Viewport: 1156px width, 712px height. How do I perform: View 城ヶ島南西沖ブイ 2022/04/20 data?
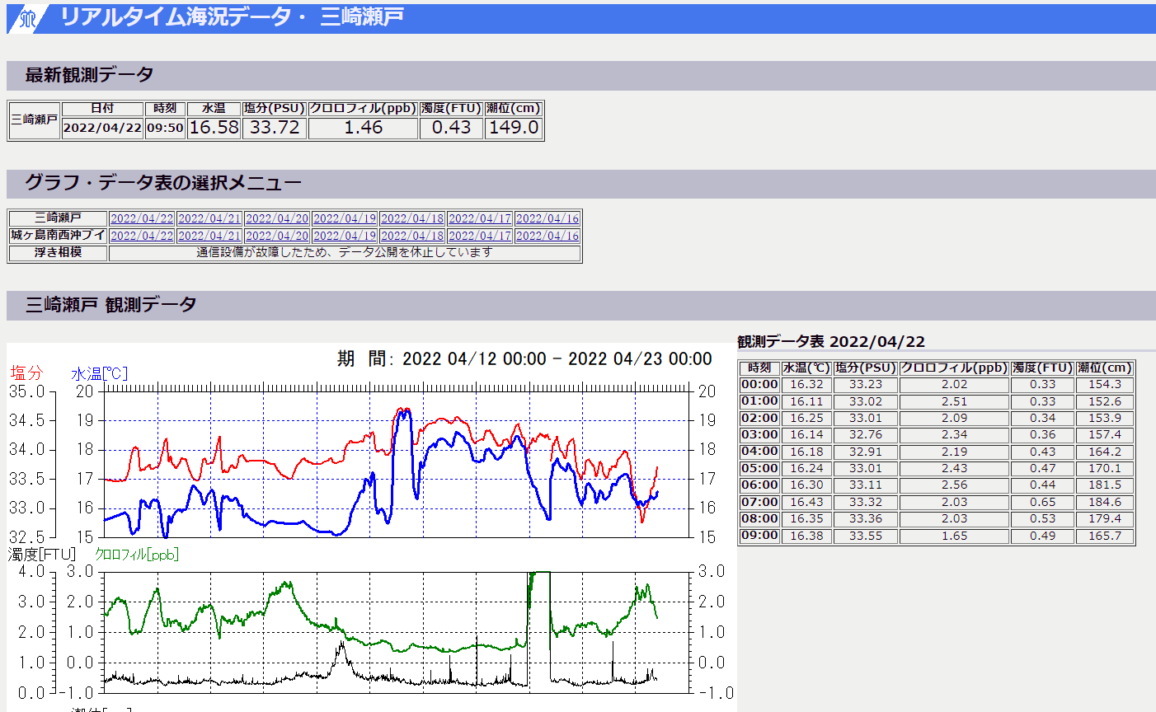277,236
